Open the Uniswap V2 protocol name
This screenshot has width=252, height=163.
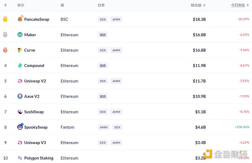(x=35, y=81)
